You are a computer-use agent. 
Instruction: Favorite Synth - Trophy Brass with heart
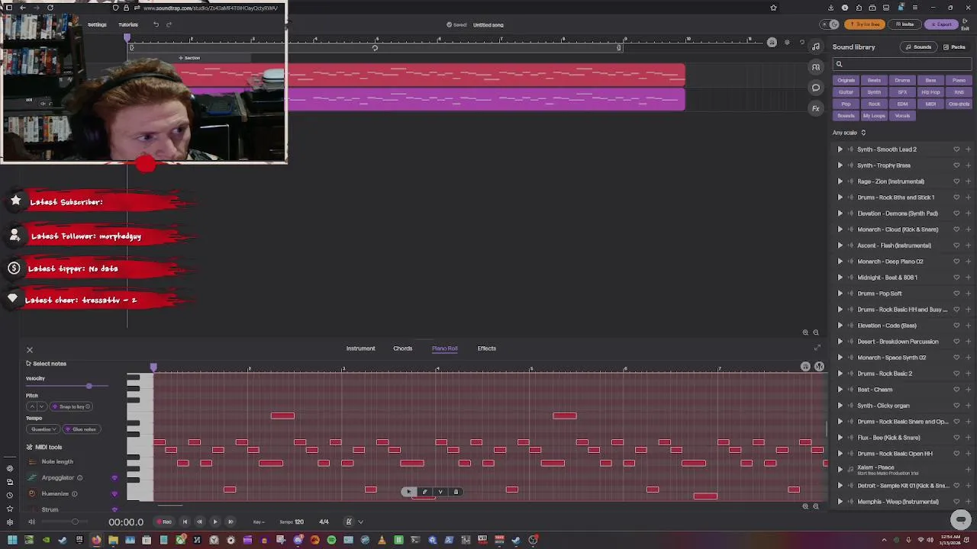(x=956, y=165)
